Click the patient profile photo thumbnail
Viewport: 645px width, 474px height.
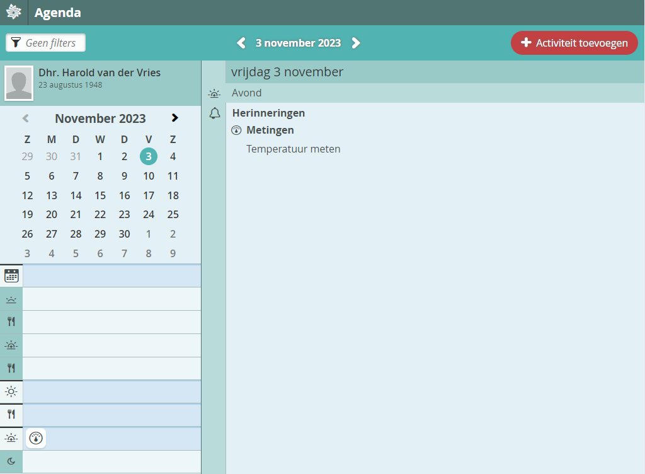(x=19, y=83)
